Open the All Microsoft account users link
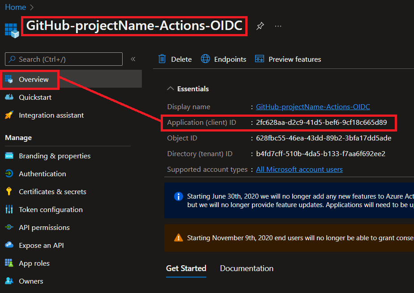 pos(299,170)
